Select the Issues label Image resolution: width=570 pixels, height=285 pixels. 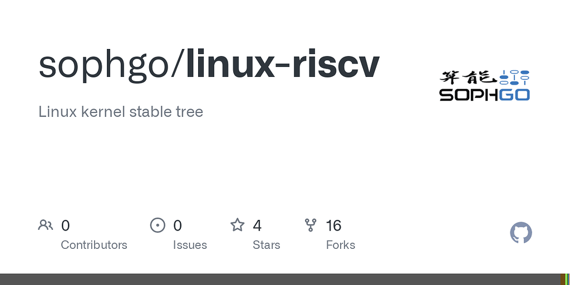click(190, 245)
